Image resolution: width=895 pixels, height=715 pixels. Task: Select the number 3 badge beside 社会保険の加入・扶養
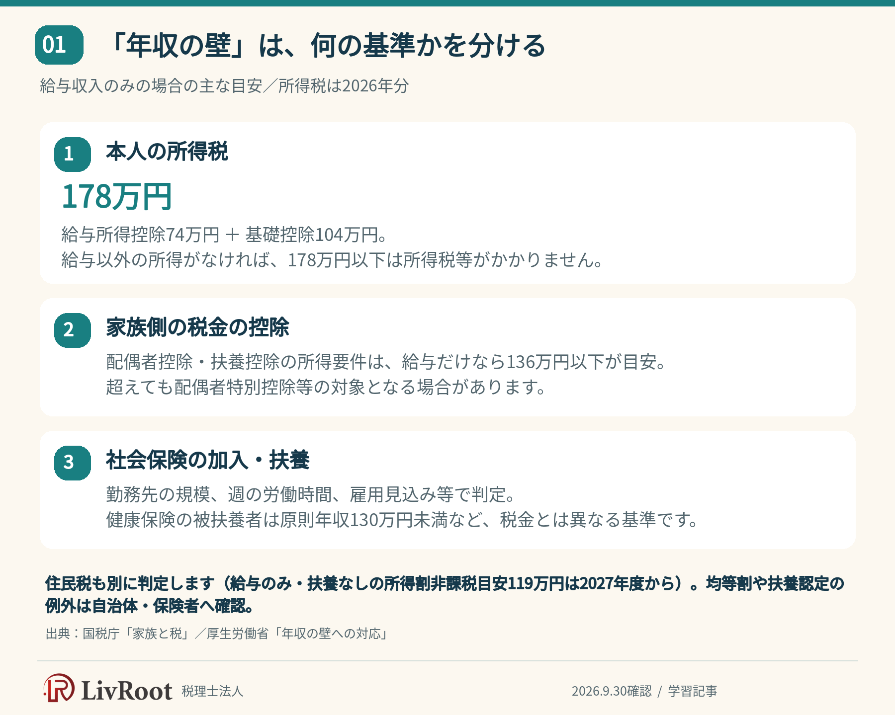pyautogui.click(x=73, y=463)
